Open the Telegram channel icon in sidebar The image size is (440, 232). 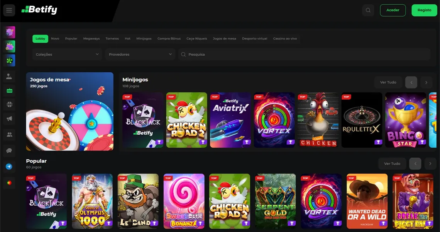click(9, 167)
